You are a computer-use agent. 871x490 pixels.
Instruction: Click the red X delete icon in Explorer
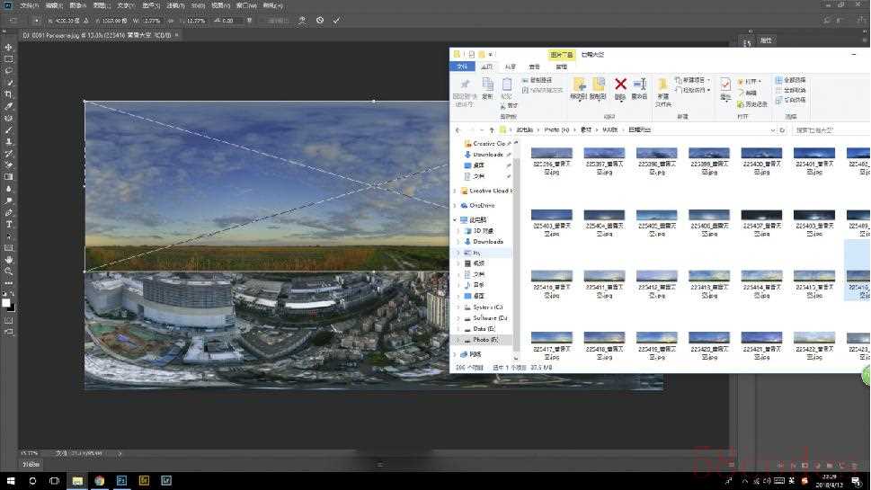[x=620, y=85]
